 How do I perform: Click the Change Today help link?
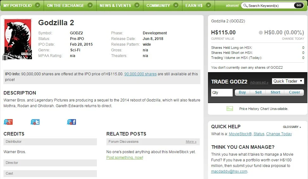(x=279, y=134)
